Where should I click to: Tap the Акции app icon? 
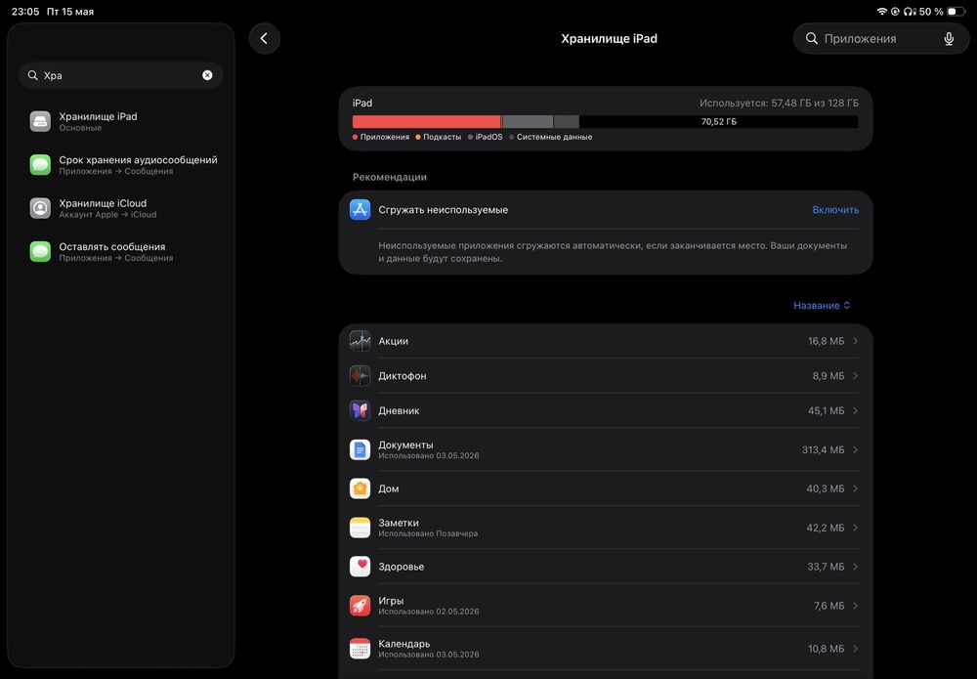(x=361, y=341)
